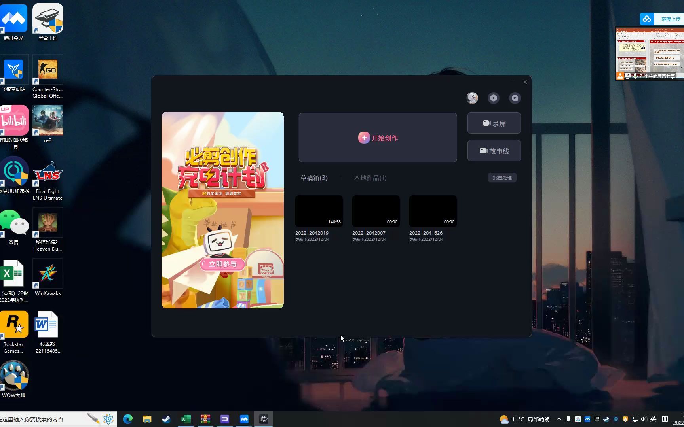Image resolution: width=684 pixels, height=427 pixels.
Task: Click the Baidu Netdisk tray icon
Action: 578,419
